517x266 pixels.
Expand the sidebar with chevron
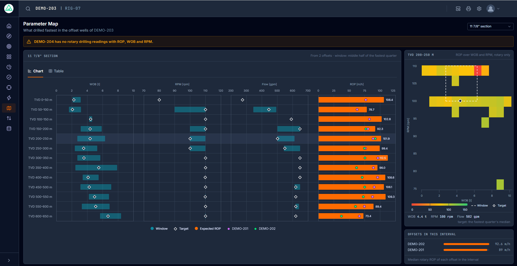[x=9, y=260]
